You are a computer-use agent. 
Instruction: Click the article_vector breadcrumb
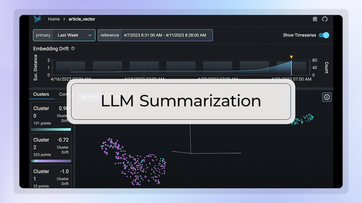click(x=82, y=19)
